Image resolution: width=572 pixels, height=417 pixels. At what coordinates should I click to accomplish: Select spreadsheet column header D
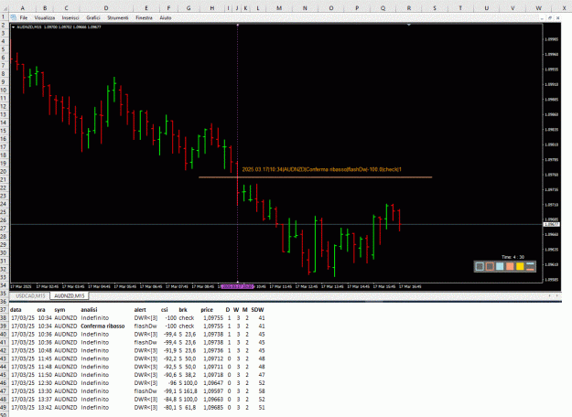(x=106, y=8)
